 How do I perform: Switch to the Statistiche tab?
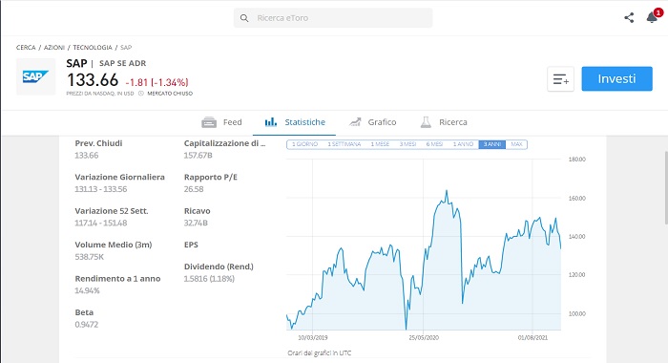(294, 122)
